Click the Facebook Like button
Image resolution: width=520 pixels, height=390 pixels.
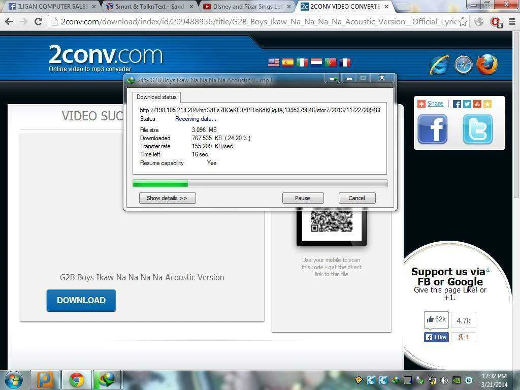[436, 337]
